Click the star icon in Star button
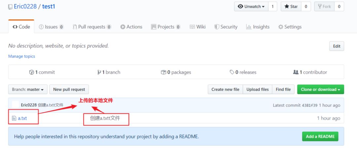The width and height of the screenshot is (357, 162). [287, 6]
